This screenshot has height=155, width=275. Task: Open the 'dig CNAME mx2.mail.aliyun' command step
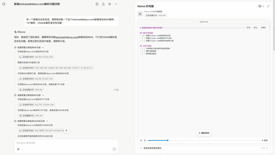[42, 131]
